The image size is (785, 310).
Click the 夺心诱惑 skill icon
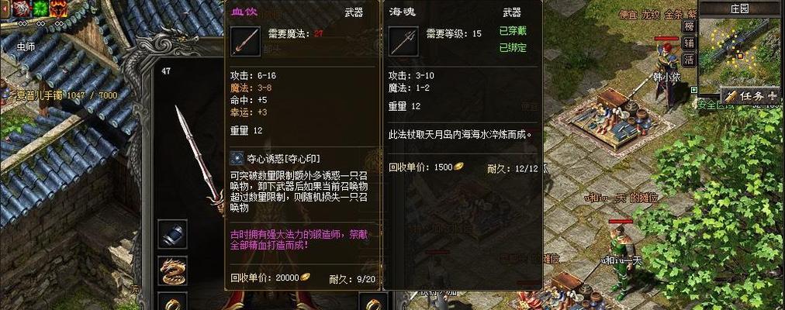tap(237, 159)
